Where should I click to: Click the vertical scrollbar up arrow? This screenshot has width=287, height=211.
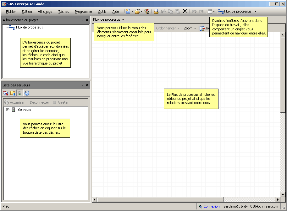coord(283,35)
